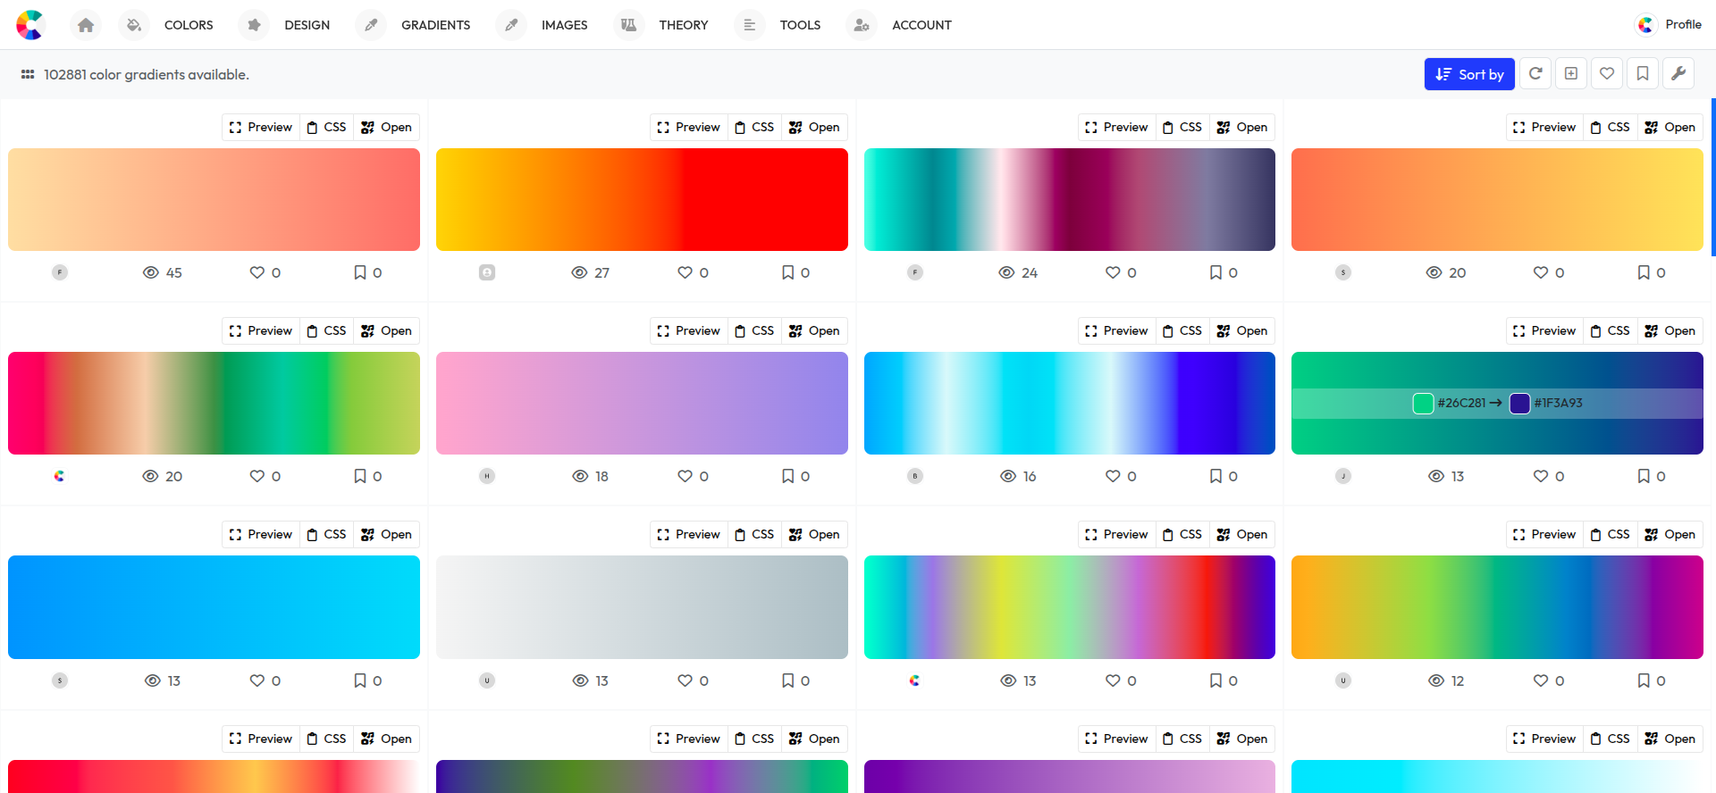This screenshot has width=1716, height=793.
Task: Open the Sort by dropdown
Action: (x=1469, y=74)
